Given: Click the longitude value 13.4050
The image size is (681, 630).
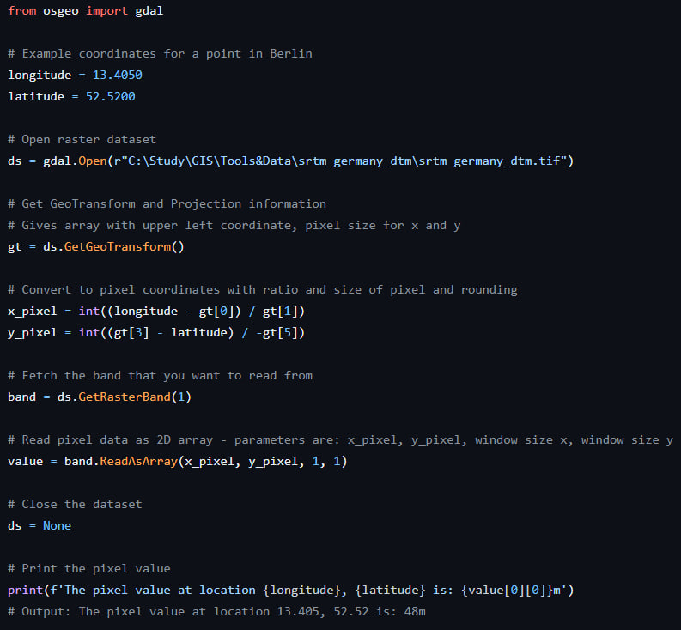Looking at the screenshot, I should click(x=118, y=75).
